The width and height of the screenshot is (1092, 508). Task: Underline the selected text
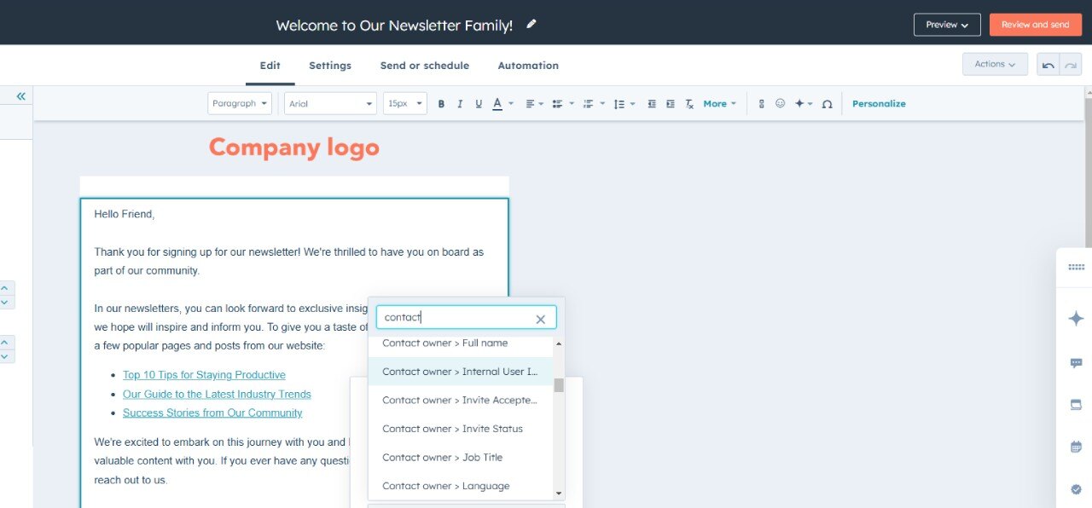(x=479, y=103)
